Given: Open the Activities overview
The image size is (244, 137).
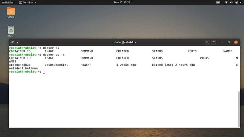Looking at the screenshot, I should coord(8,2).
